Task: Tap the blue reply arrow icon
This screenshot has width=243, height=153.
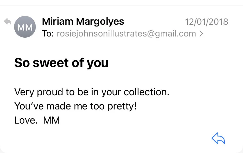Action: 218,138
